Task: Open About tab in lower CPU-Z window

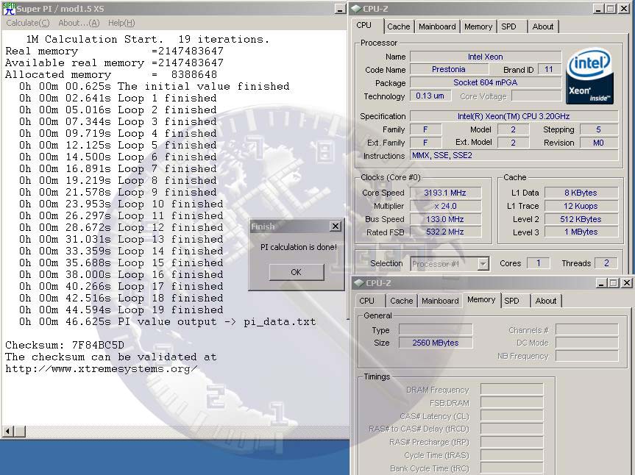Action: pos(545,301)
